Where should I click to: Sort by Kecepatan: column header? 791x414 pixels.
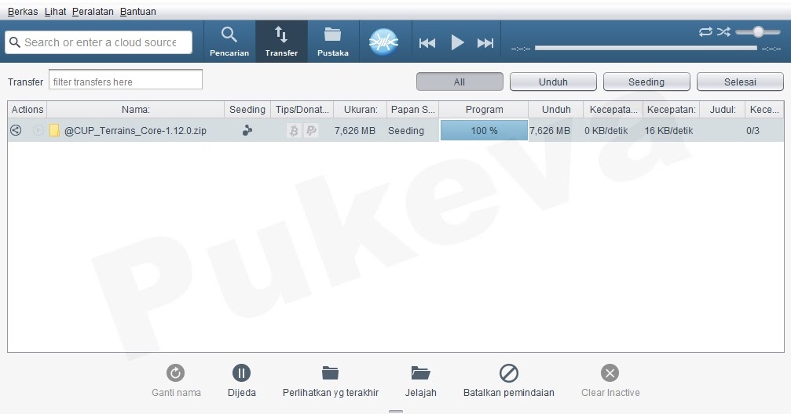(x=671, y=109)
